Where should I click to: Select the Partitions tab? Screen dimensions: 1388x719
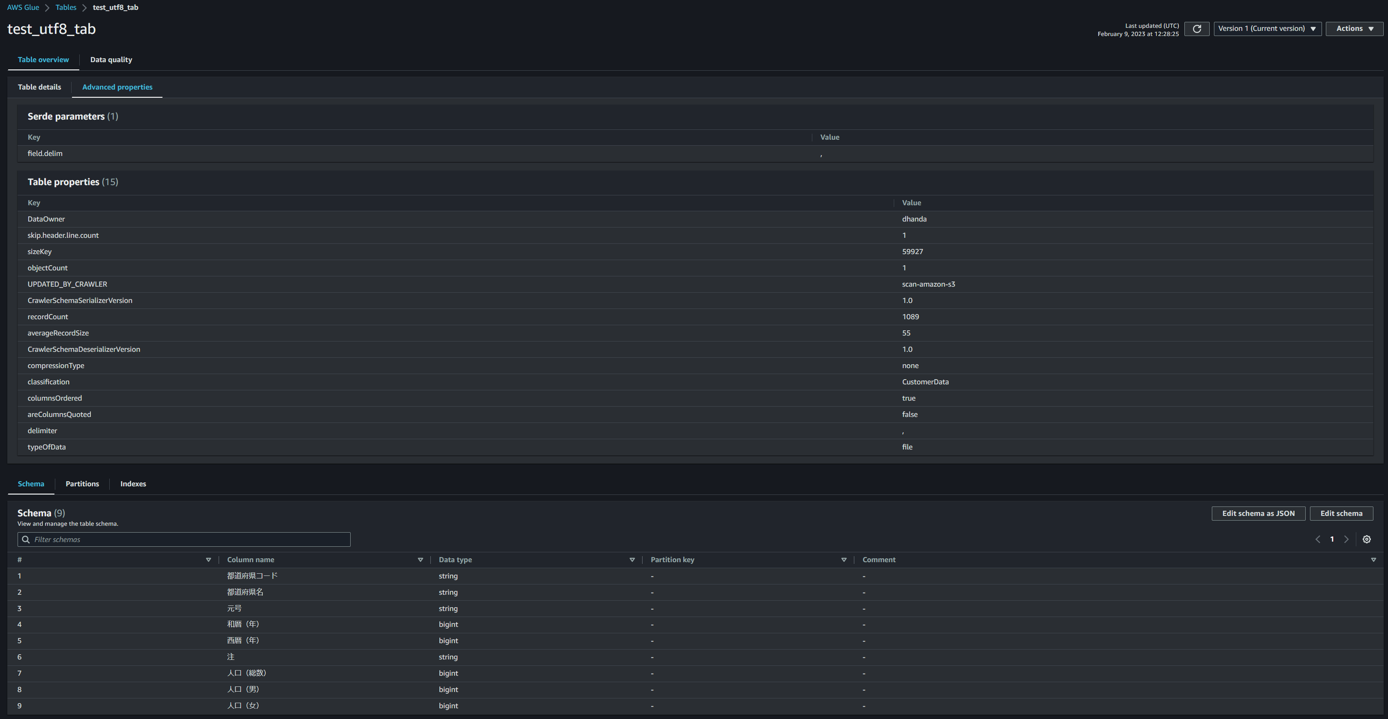pos(82,484)
